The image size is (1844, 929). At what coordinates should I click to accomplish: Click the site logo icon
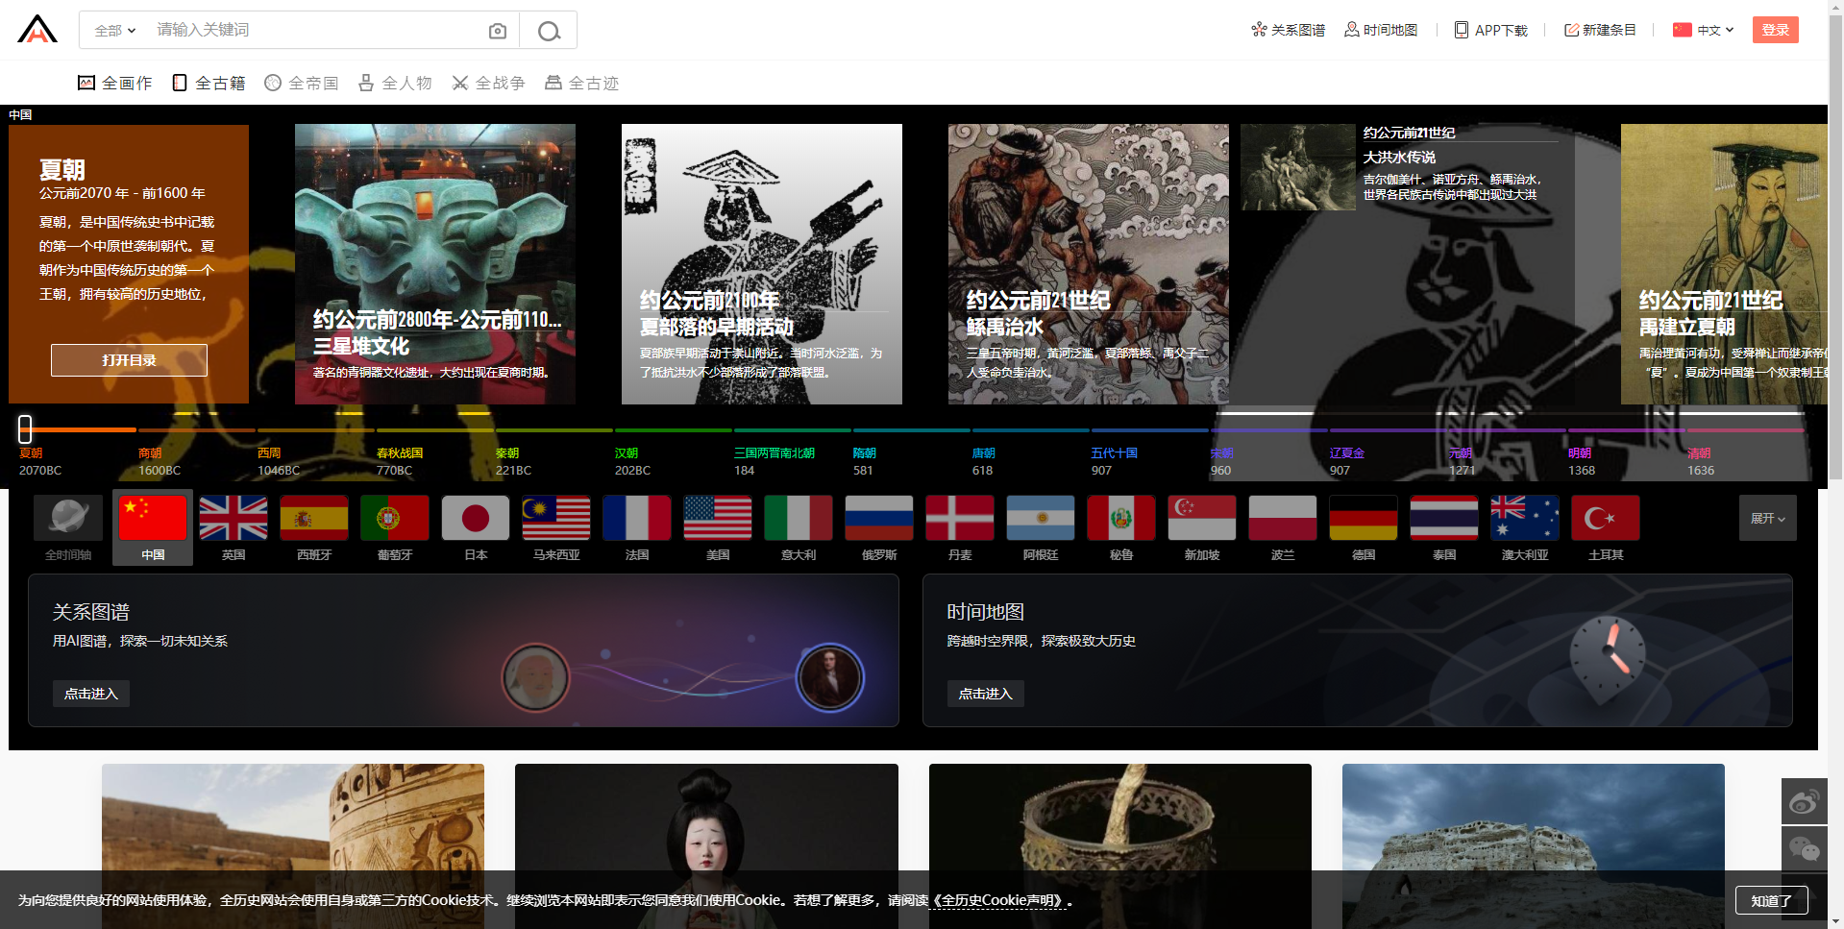pyautogui.click(x=37, y=29)
